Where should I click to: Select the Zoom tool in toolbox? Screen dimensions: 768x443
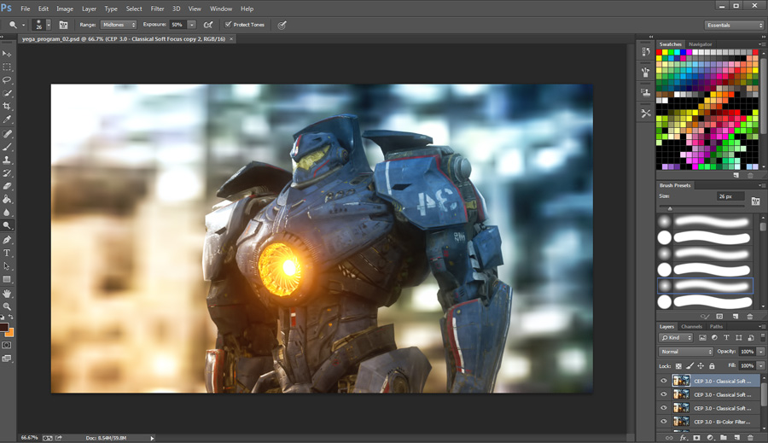coord(7,306)
